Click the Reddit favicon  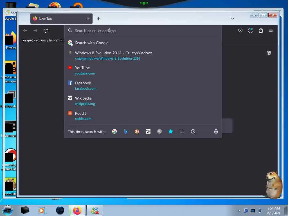(70, 113)
